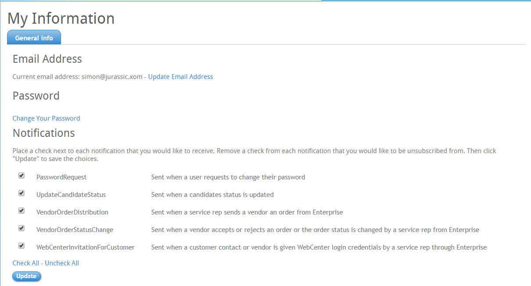Click the Update Email Address link
The width and height of the screenshot is (531, 286).
tap(180, 77)
